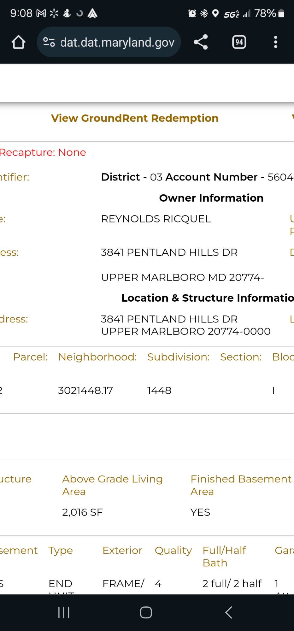Tap the dat.dat.maryland.gov address bar
The image size is (294, 631).
117,42
